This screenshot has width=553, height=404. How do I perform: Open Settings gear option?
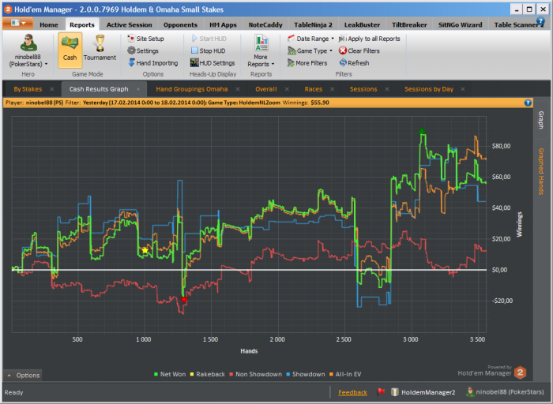click(x=143, y=50)
